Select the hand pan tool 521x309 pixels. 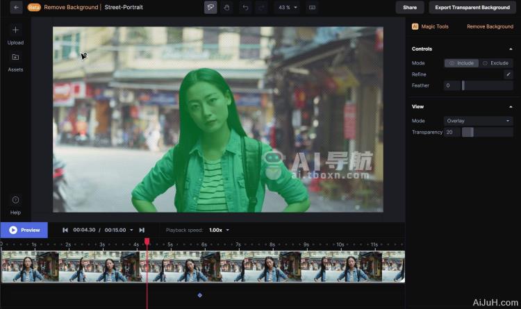[226, 8]
